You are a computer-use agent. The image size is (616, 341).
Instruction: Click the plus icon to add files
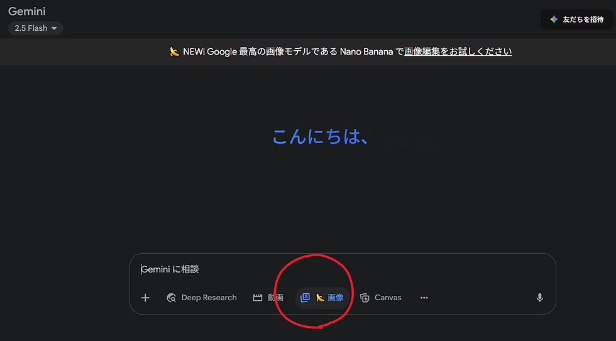click(x=145, y=298)
